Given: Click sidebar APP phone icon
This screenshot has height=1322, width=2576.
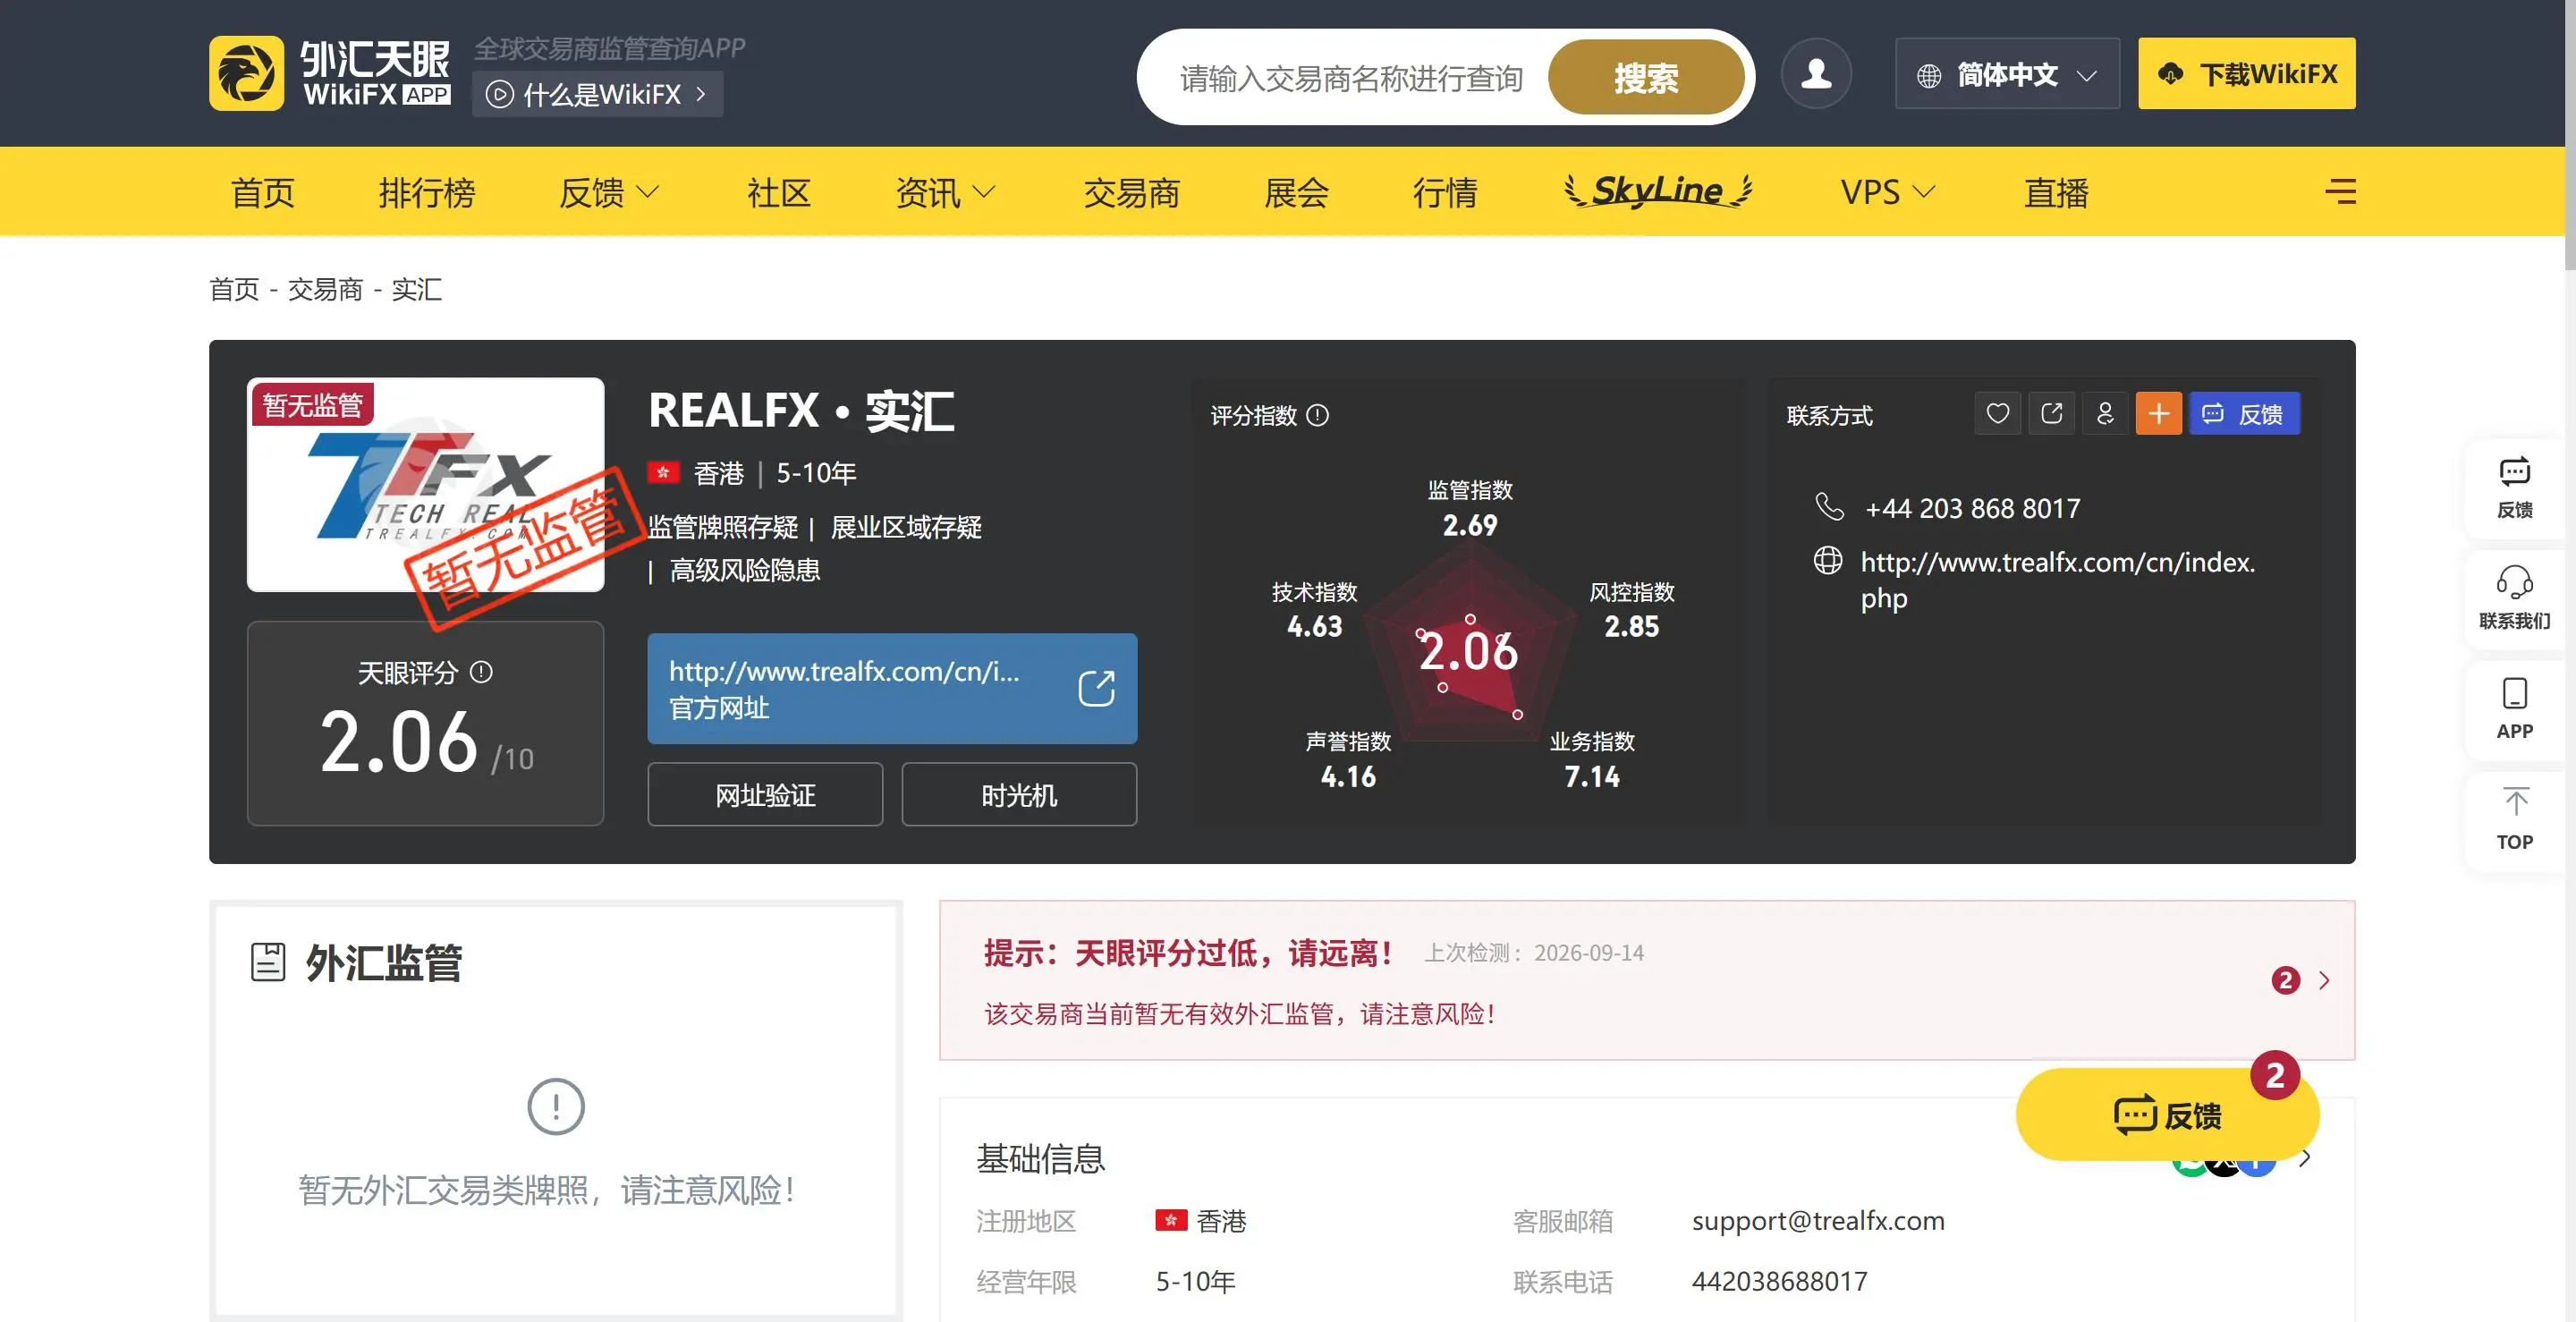Looking at the screenshot, I should click(x=2514, y=693).
